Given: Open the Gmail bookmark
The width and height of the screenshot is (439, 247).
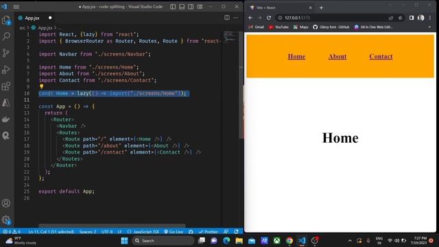Looking at the screenshot, I should click(256, 27).
